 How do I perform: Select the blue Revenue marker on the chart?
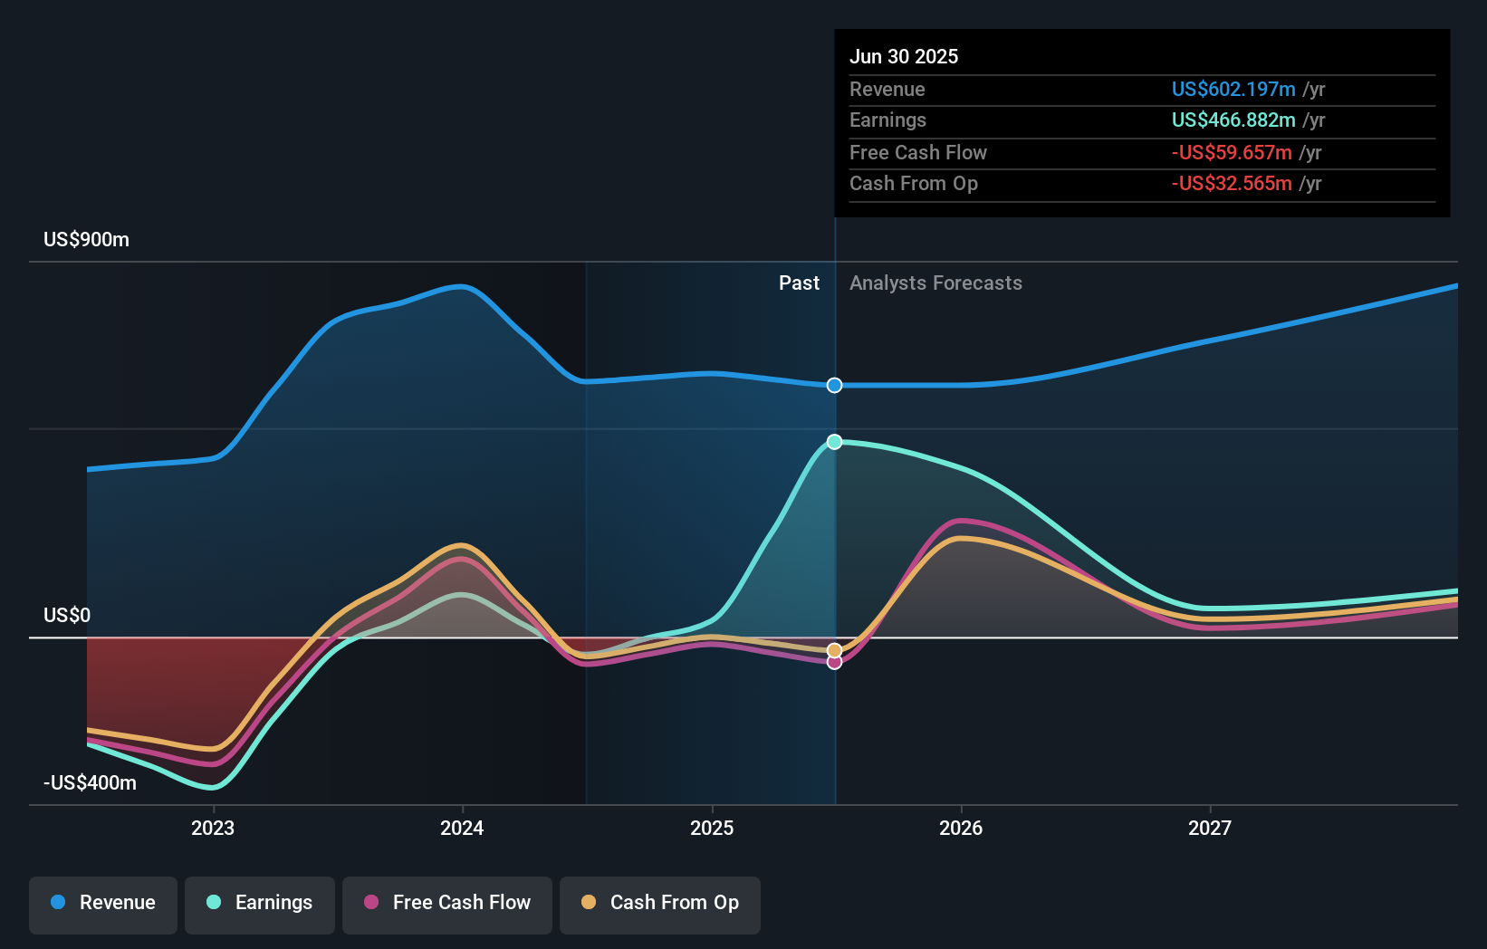coord(834,385)
